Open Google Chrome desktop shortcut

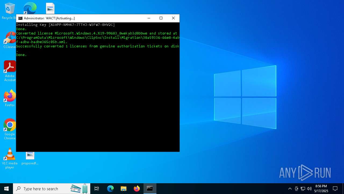[x=10, y=129]
